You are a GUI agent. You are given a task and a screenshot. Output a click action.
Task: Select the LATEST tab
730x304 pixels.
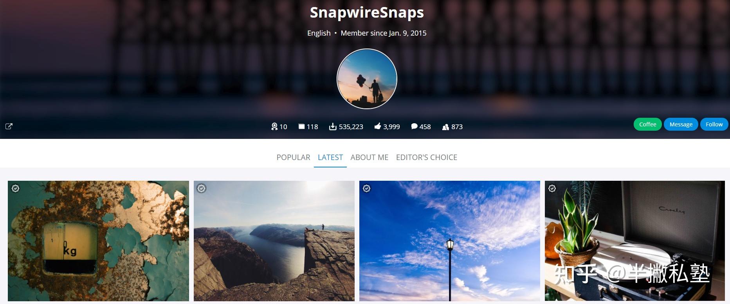330,157
